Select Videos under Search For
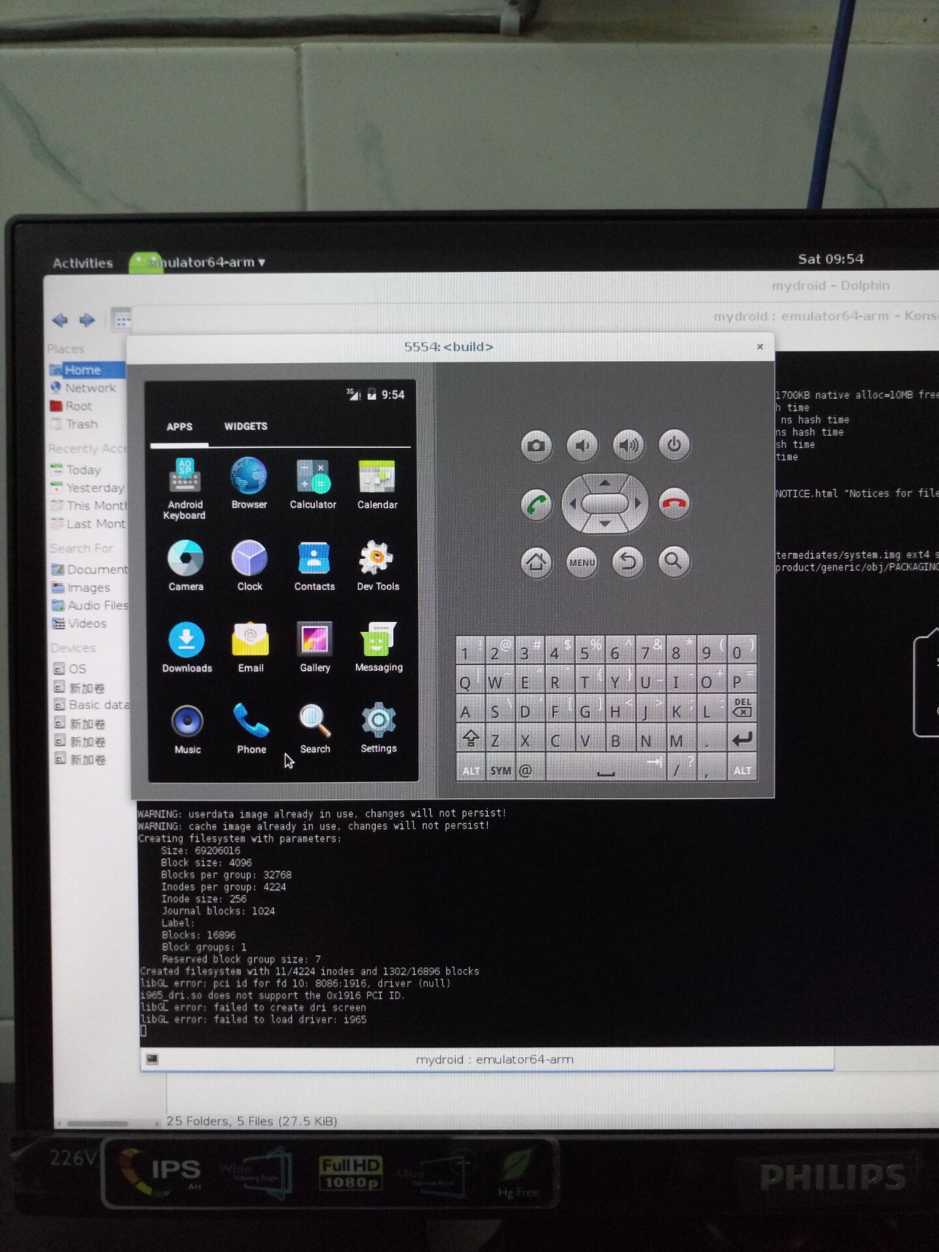 pos(80,624)
